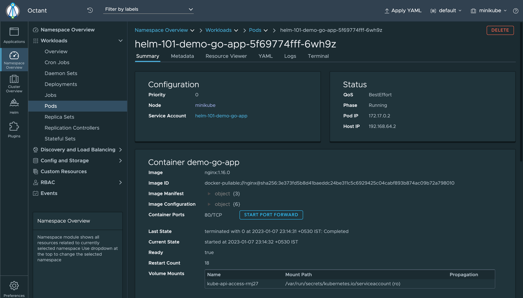Viewport: 523px width, 298px height.
Task: Click the Events calendar icon
Action: coord(36,193)
